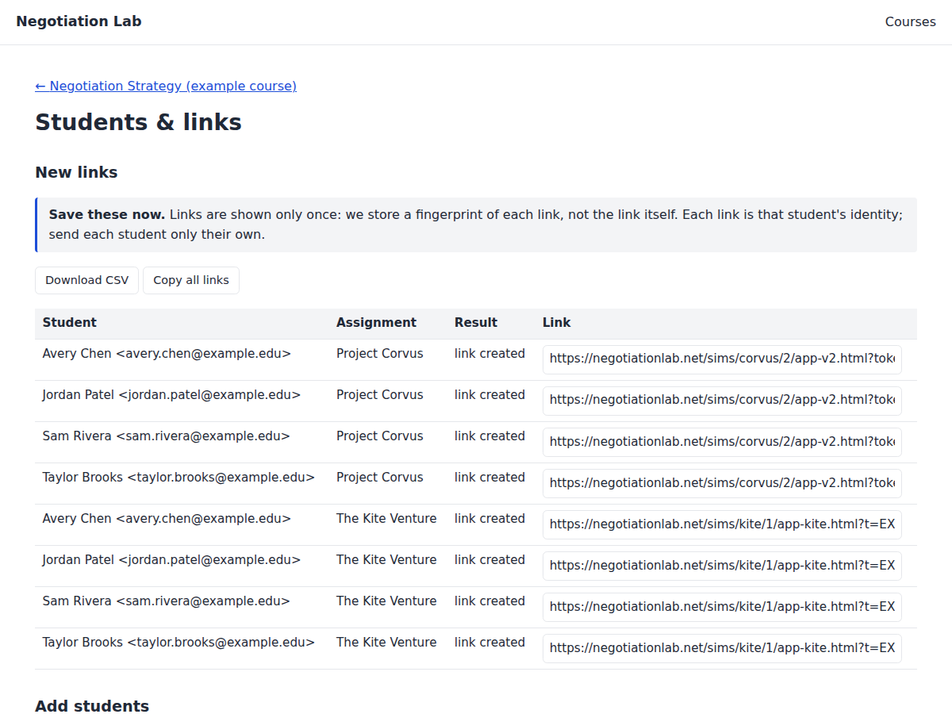This screenshot has width=952, height=714.
Task: Select Sam Rivera's Project Corvus link field
Action: tap(722, 442)
